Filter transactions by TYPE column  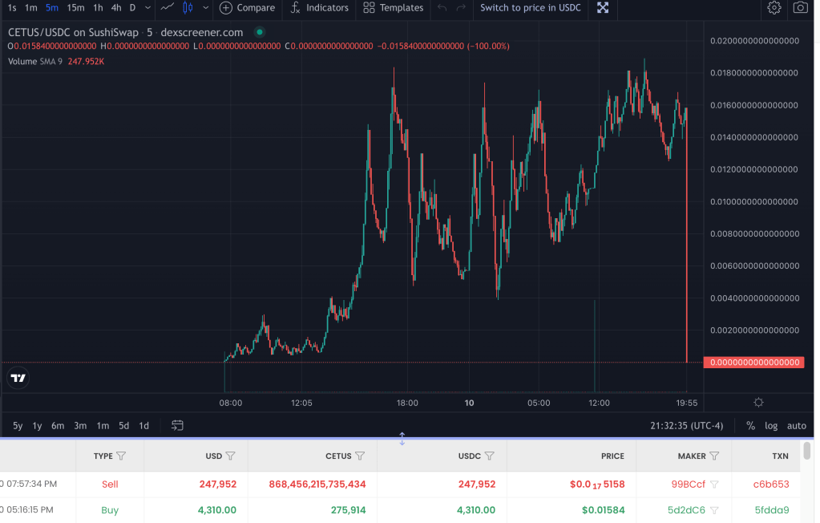click(x=121, y=456)
